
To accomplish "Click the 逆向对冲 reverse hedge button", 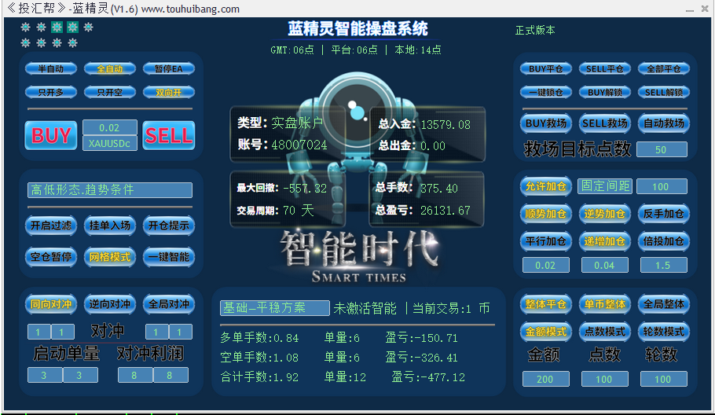I will [110, 304].
